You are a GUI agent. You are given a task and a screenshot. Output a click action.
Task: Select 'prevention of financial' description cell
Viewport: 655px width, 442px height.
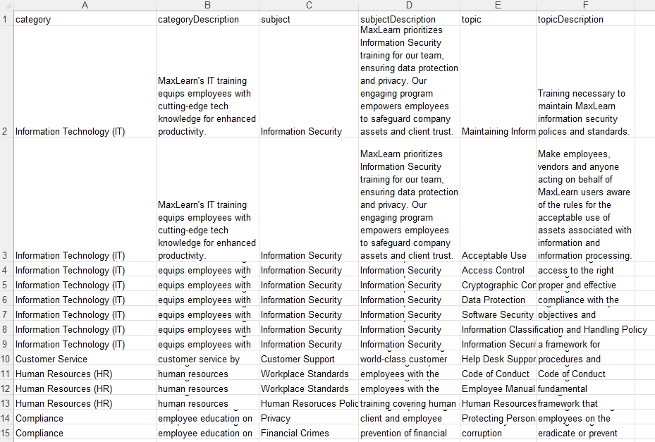point(409,433)
